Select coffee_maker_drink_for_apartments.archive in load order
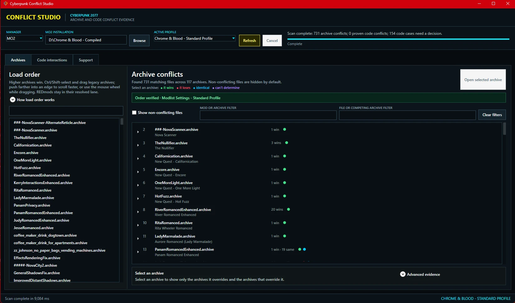This screenshot has width=515, height=303. [x=64, y=243]
